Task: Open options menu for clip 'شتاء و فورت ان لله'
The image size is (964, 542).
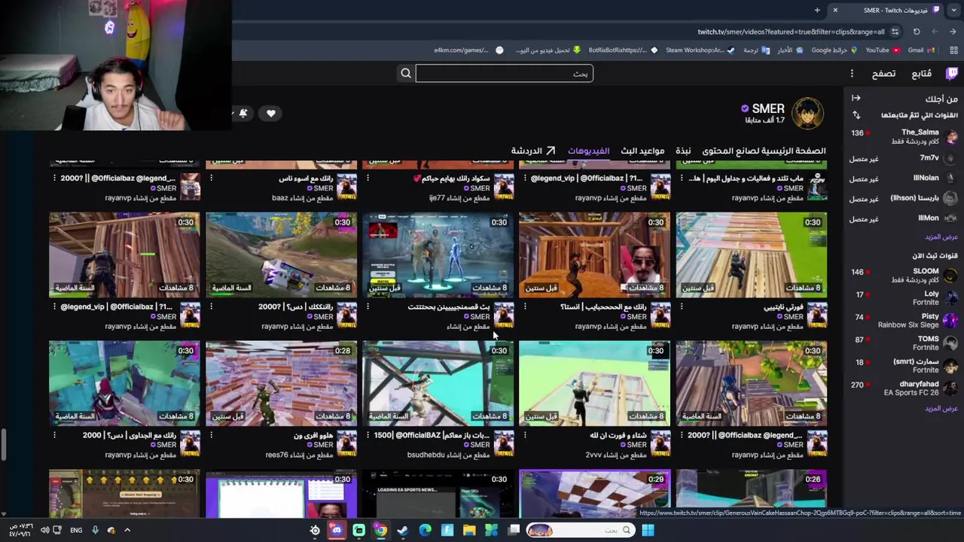Action: 525,435
